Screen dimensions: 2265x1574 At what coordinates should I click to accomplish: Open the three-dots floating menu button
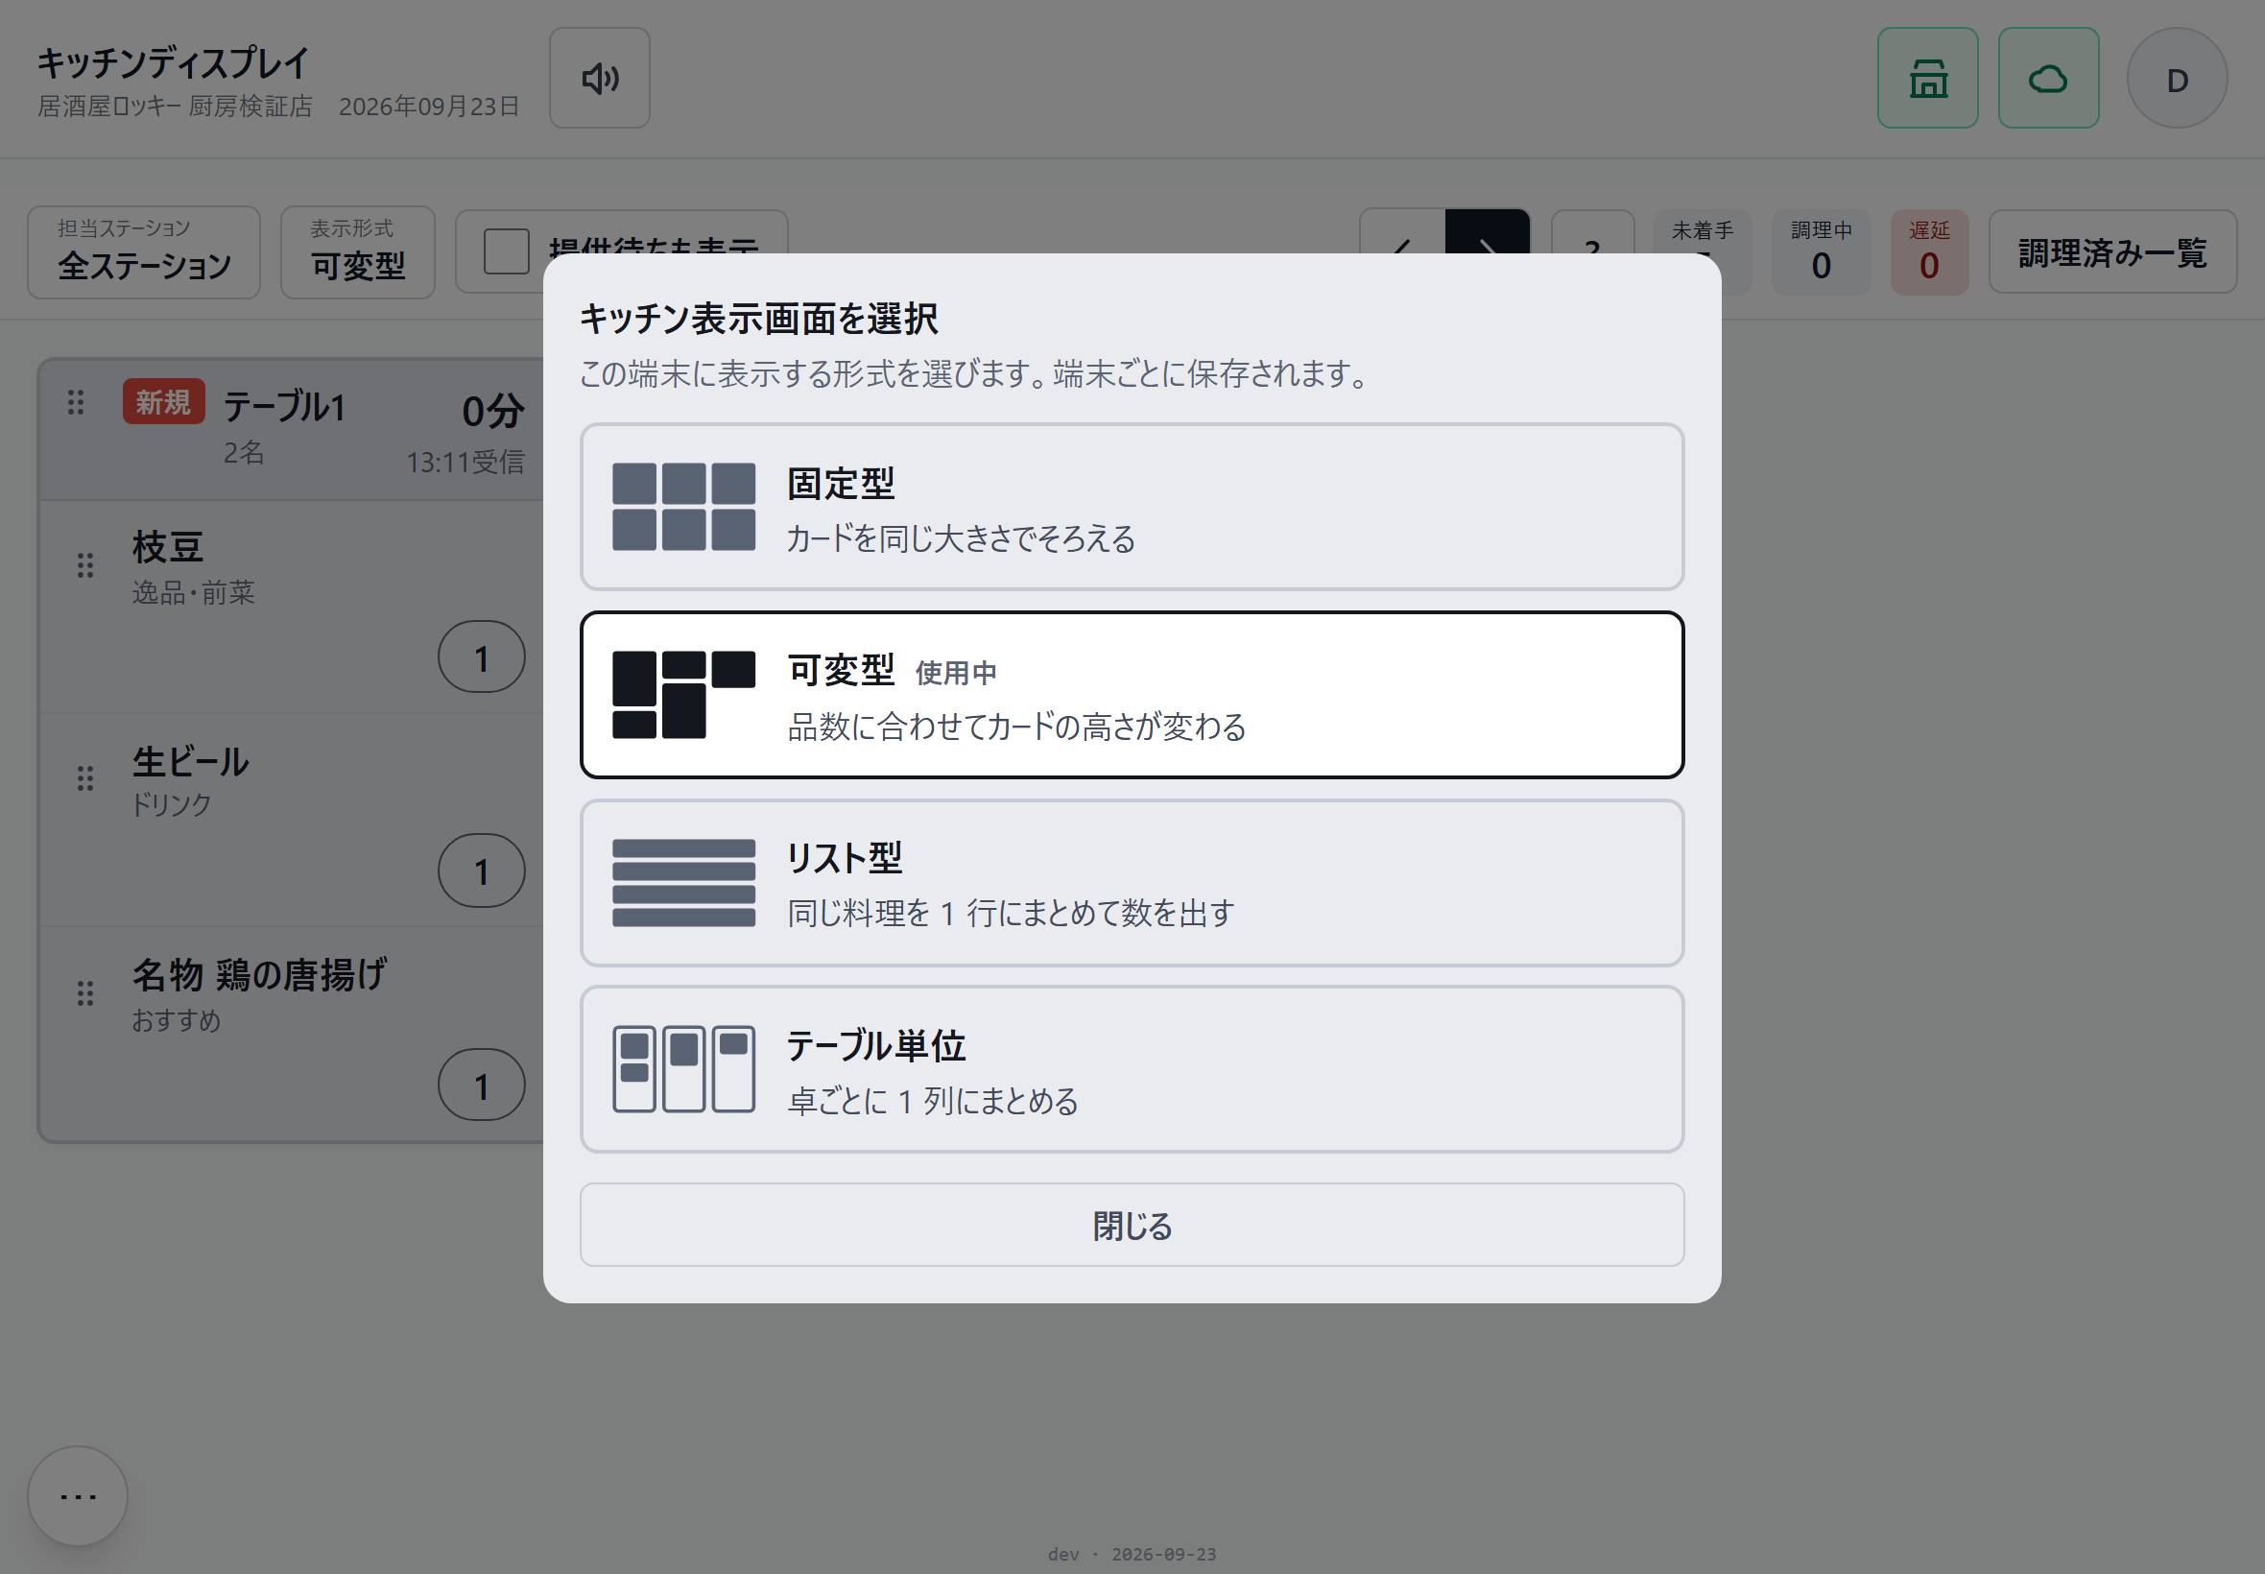point(78,1495)
